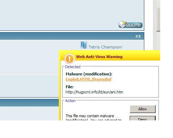173x138 pixels.
Task: Open the Tetris Champion! link
Action: click(x=106, y=47)
